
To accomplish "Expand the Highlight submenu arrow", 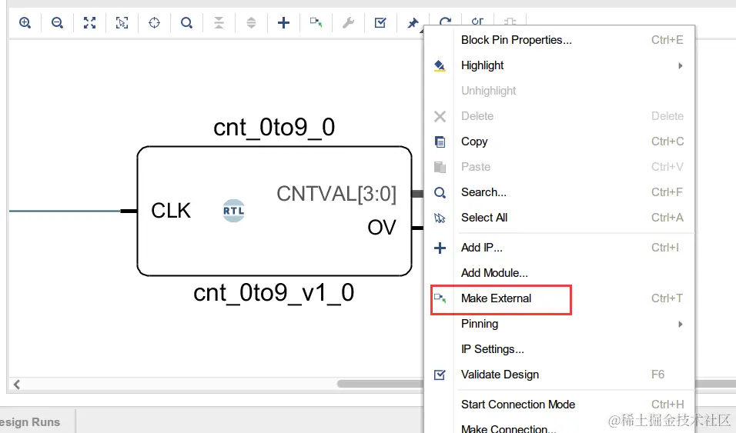I will pyautogui.click(x=680, y=65).
